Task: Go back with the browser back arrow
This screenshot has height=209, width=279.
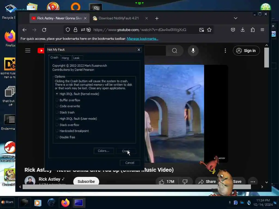Action: [25, 30]
